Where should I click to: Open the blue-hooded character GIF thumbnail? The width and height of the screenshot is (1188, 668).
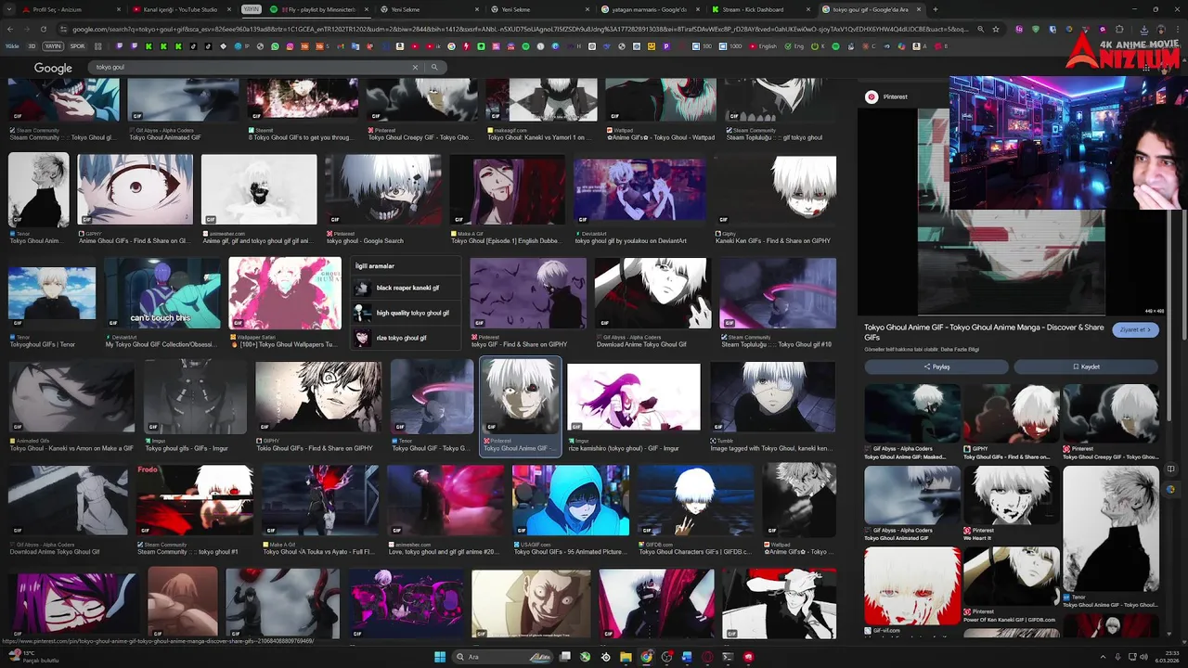click(x=571, y=500)
